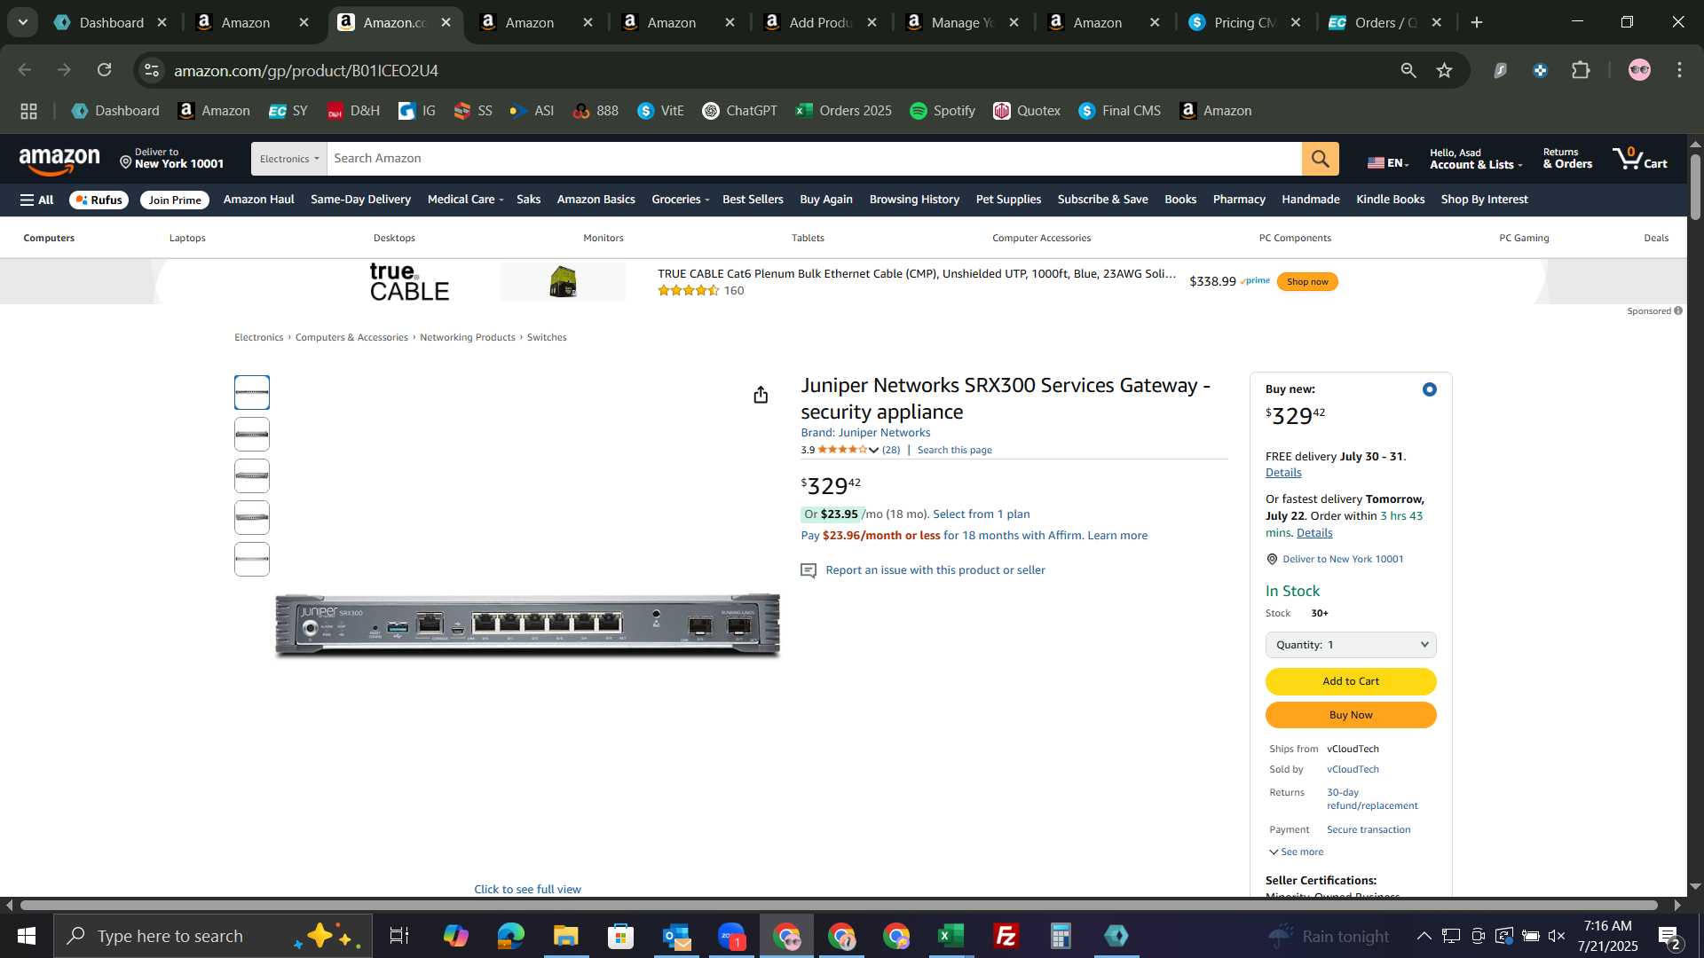
Task: Click the view site information icon
Action: coord(152,70)
